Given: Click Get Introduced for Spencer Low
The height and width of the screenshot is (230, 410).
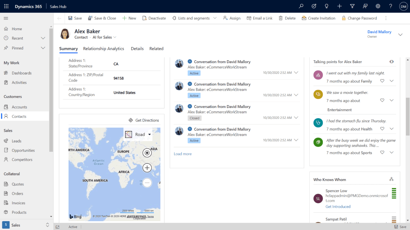Looking at the screenshot, I should pos(338,206).
